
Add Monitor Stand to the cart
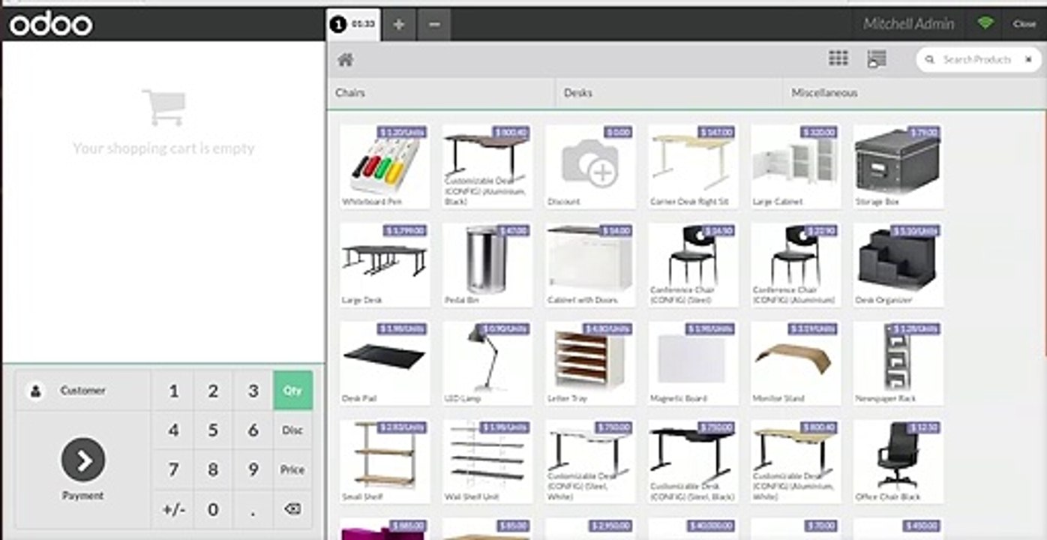coord(796,363)
